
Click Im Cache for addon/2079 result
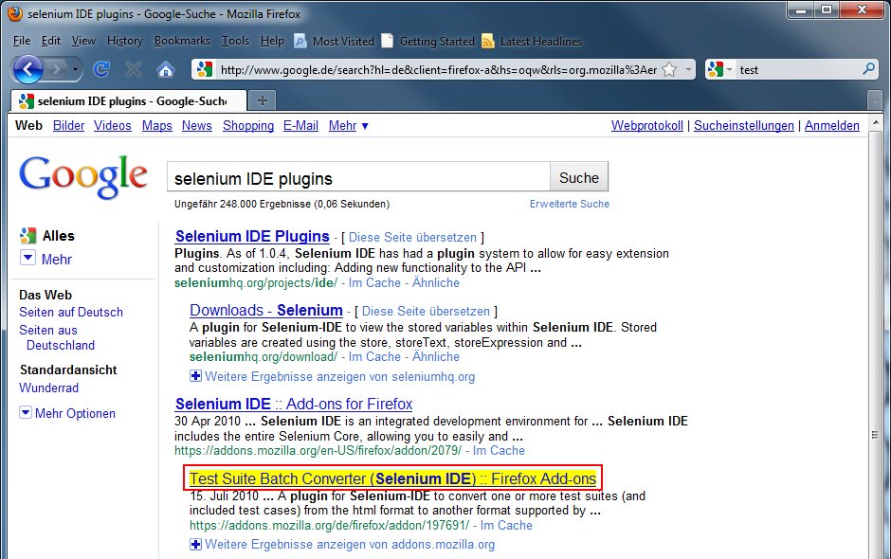pyautogui.click(x=499, y=450)
